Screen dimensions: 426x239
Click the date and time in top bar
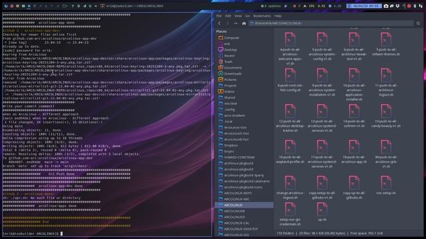point(364,6)
